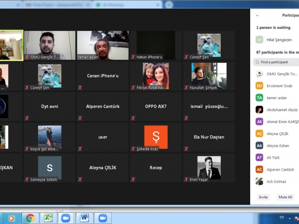Click the Canan iPhone'u tile

coord(103,76)
